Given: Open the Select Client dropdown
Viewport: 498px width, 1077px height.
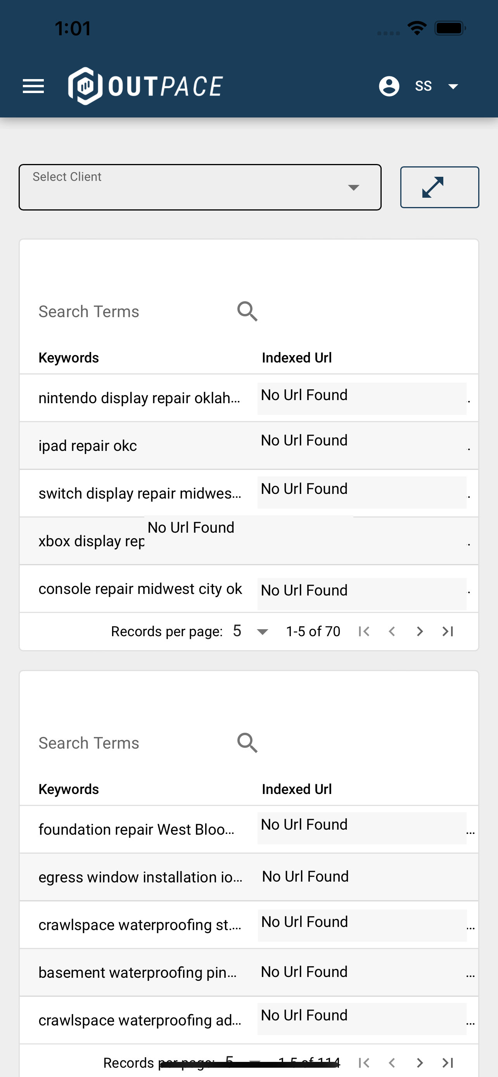Looking at the screenshot, I should [x=200, y=187].
